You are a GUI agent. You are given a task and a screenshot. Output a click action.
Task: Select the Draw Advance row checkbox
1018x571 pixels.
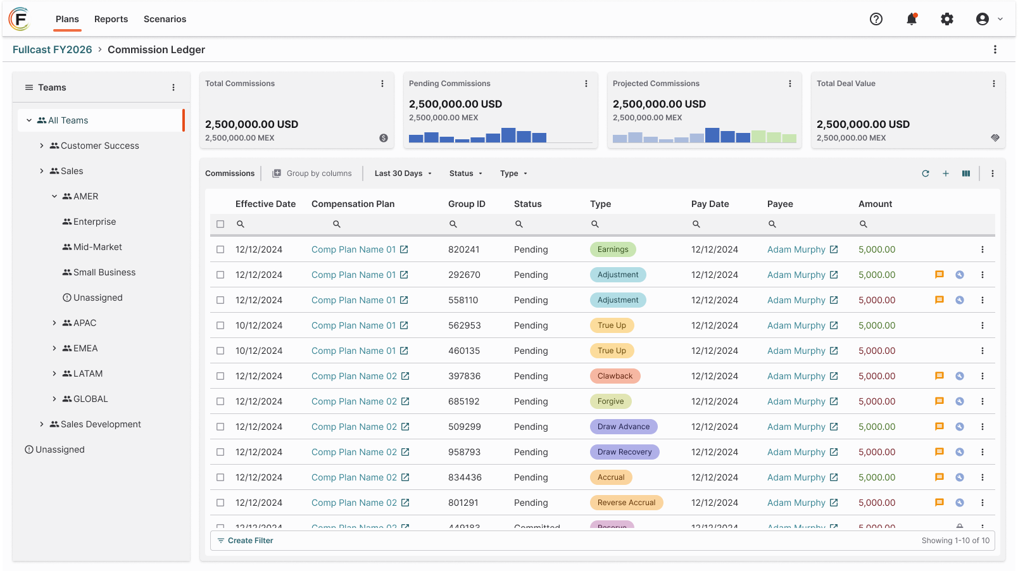tap(220, 427)
